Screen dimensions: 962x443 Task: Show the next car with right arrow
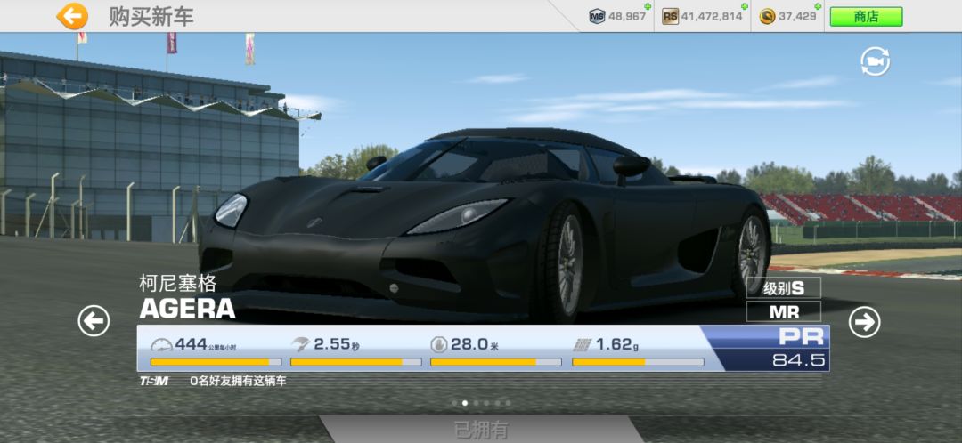tap(864, 322)
